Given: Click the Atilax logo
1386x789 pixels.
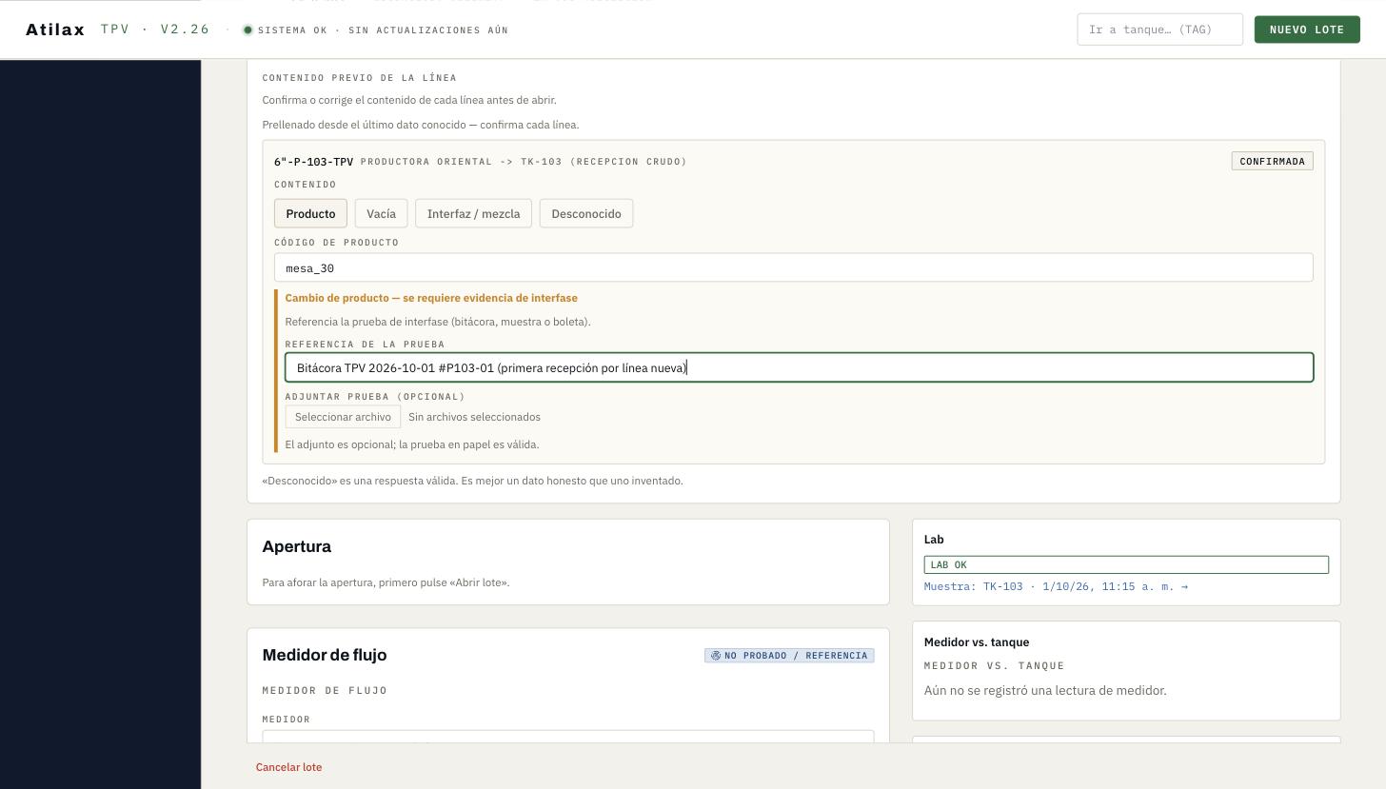Looking at the screenshot, I should (x=55, y=30).
